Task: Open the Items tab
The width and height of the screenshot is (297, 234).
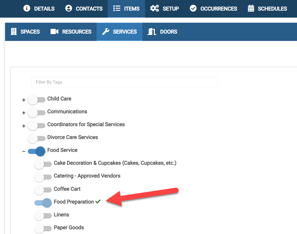Action: point(126,9)
